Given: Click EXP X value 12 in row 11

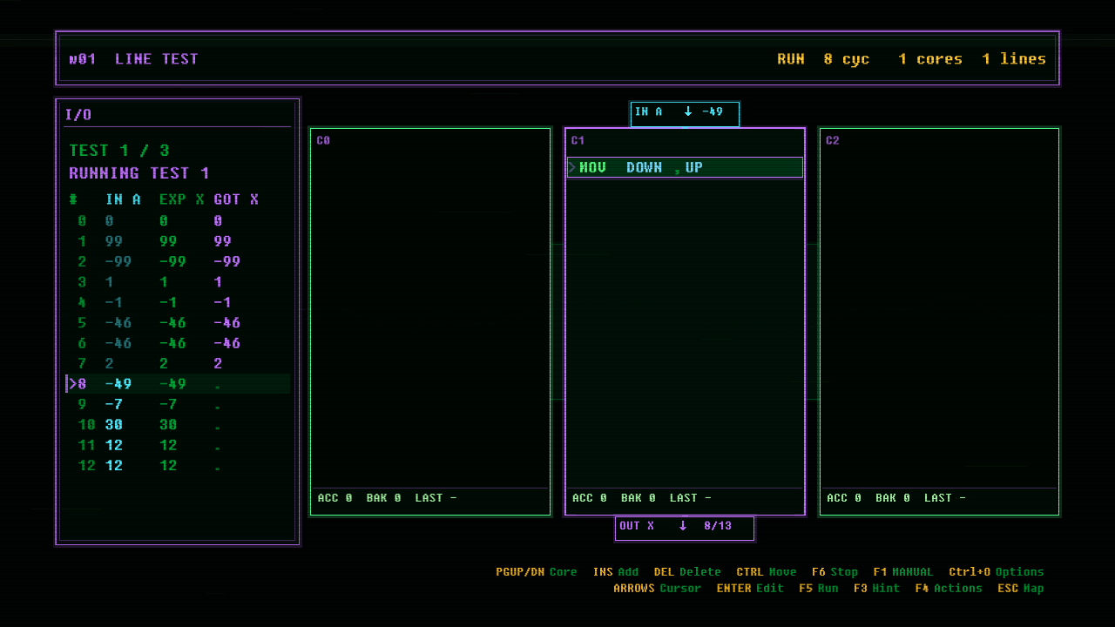Looking at the screenshot, I should tap(168, 445).
